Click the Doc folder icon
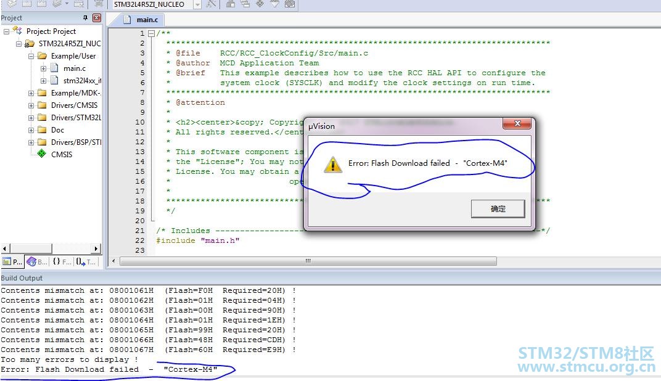Screen dimensions: 661x381 (x=42, y=130)
